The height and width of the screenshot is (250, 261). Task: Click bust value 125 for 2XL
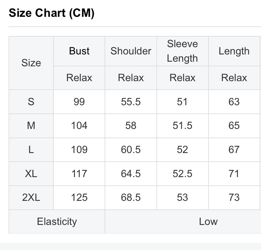coord(79,198)
